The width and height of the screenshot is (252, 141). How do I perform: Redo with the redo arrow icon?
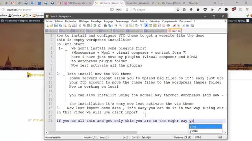[99, 25]
